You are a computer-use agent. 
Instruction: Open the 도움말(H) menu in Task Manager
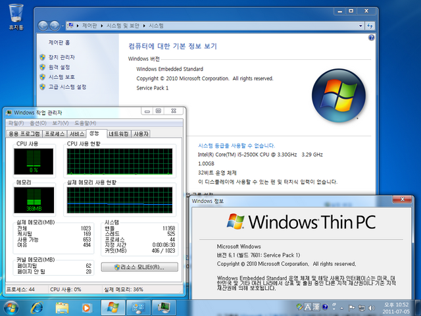(x=86, y=123)
